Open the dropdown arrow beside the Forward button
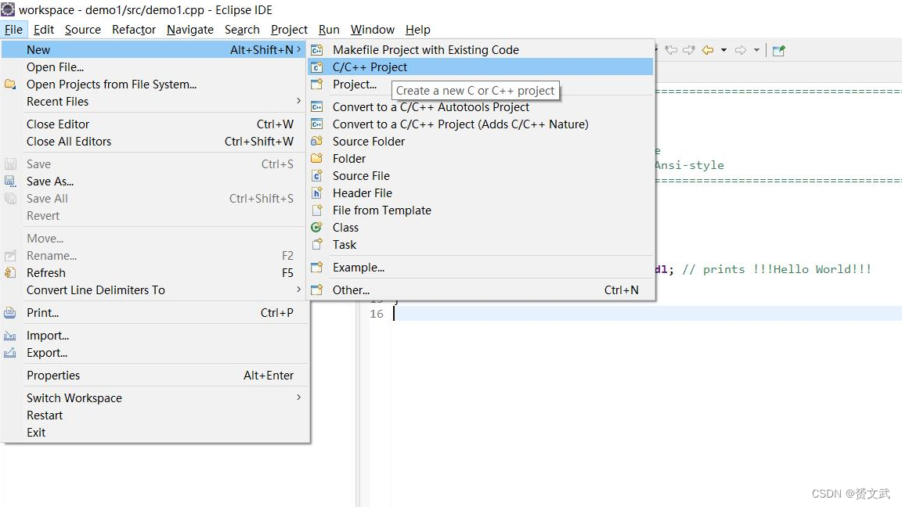The height and width of the screenshot is (507, 902). pos(756,50)
